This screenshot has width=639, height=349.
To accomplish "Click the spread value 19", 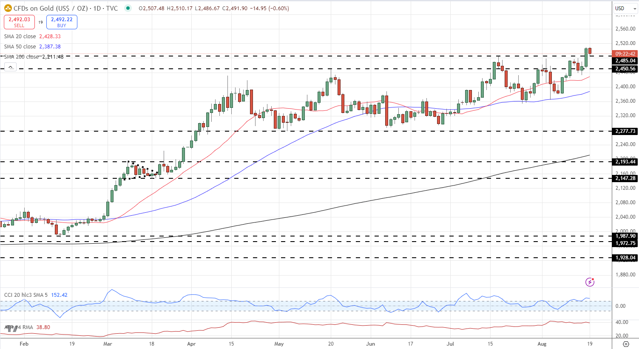I will [41, 22].
